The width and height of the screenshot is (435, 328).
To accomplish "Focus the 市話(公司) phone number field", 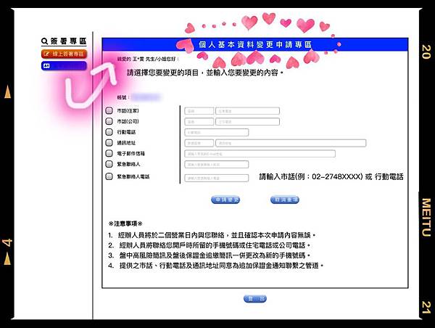I will coord(247,122).
